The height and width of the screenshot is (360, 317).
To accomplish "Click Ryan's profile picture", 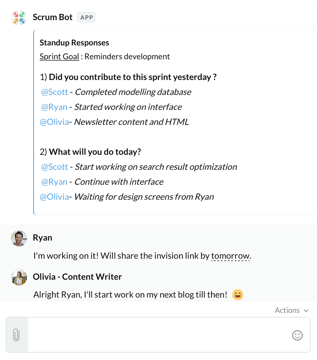I will (x=19, y=238).
